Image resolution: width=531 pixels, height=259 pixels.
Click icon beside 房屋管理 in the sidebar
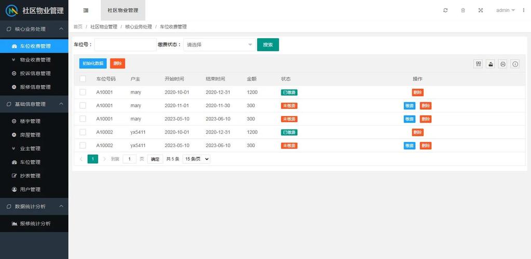point(14,135)
